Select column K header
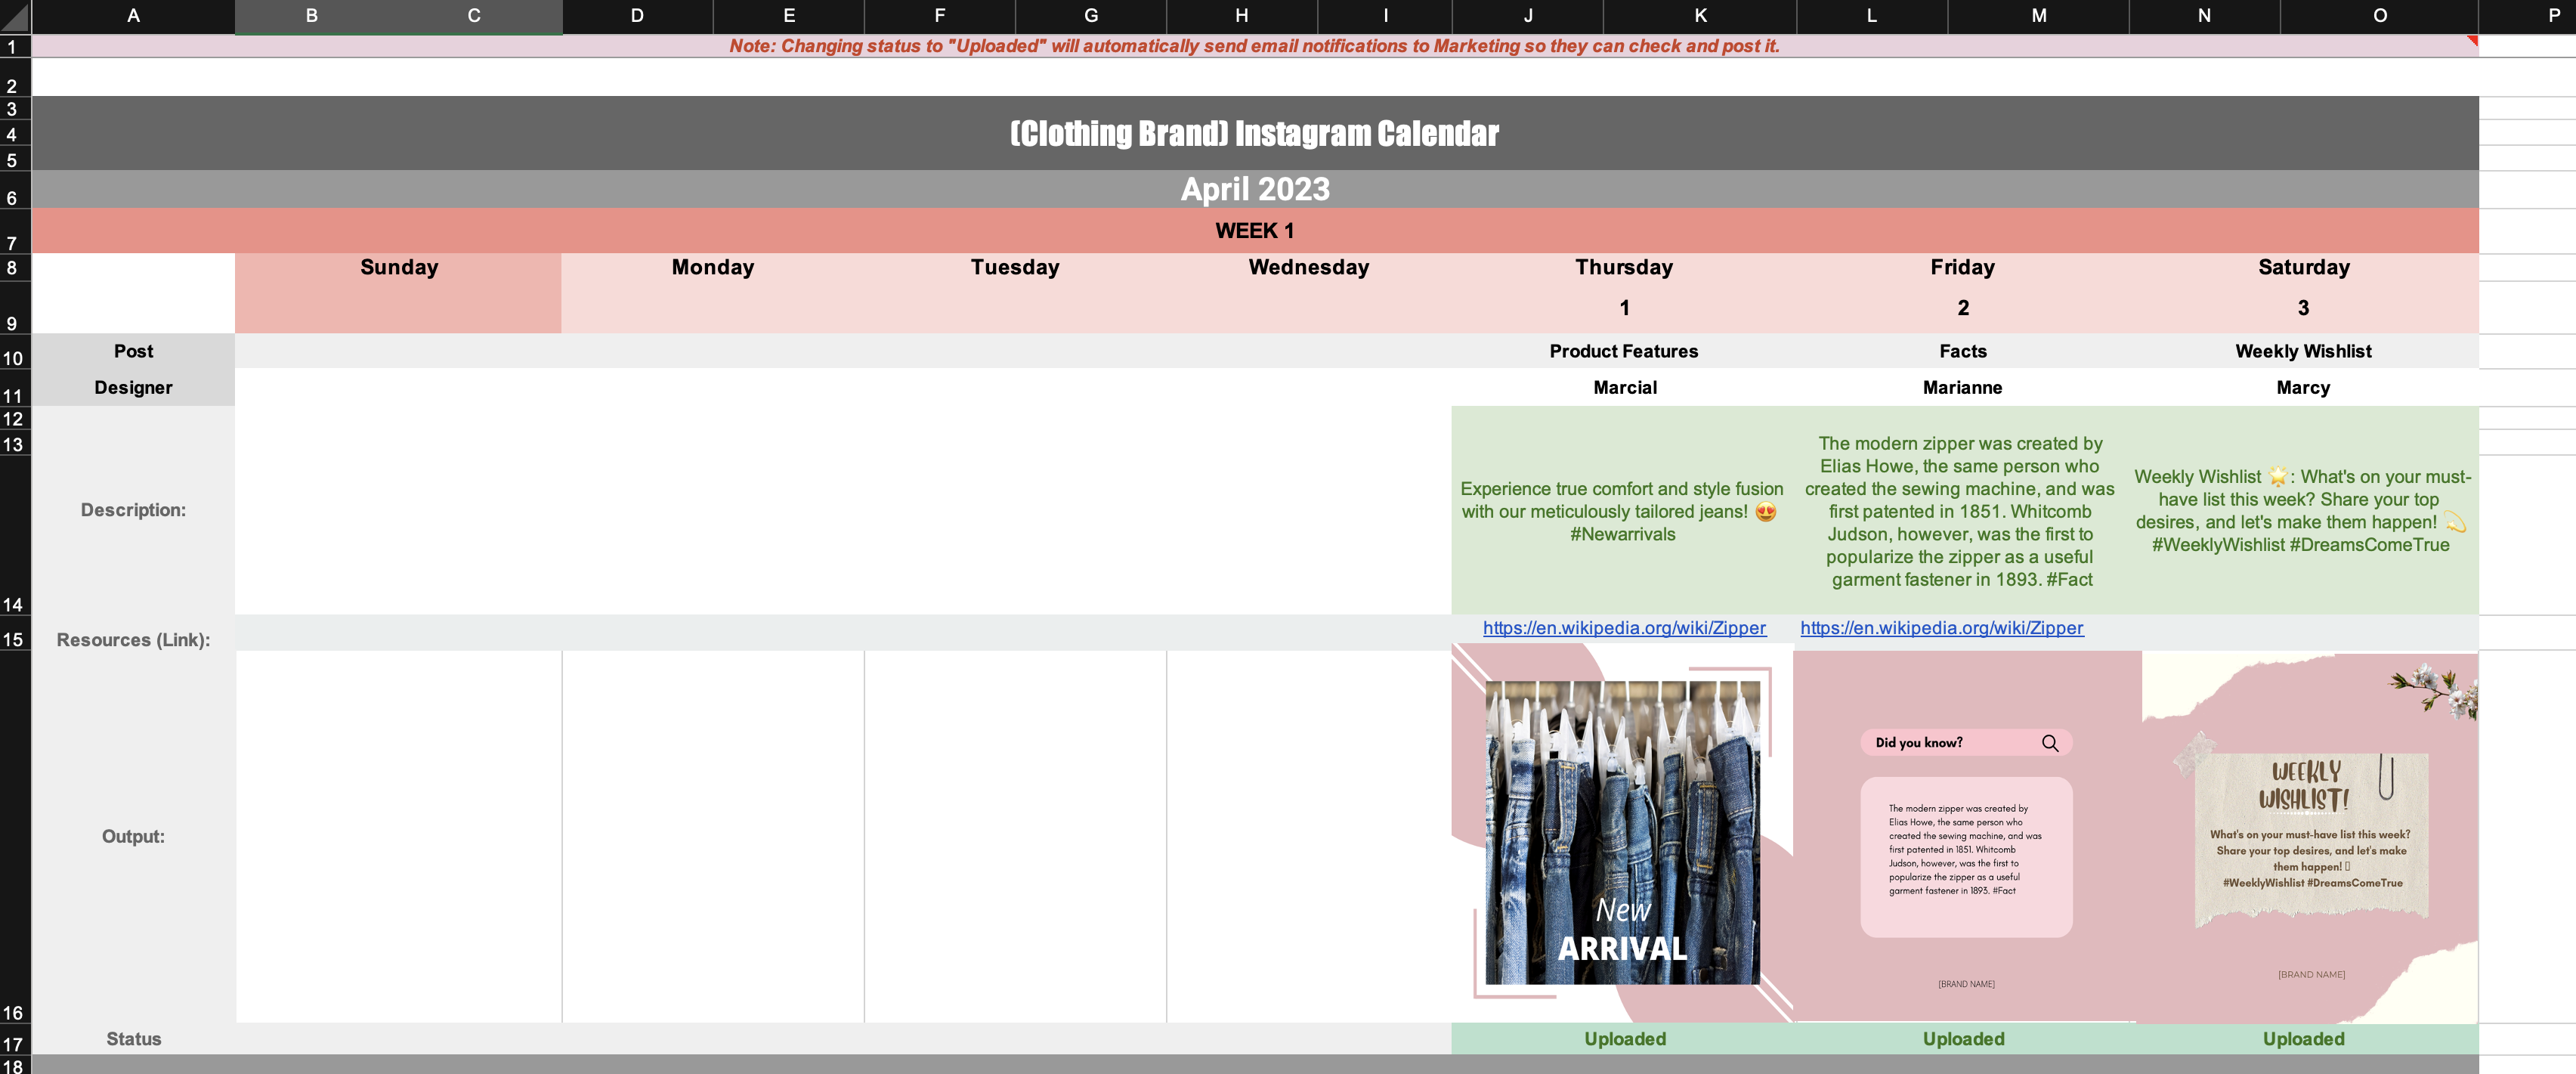Viewport: 2576px width, 1074px height. click(1700, 16)
